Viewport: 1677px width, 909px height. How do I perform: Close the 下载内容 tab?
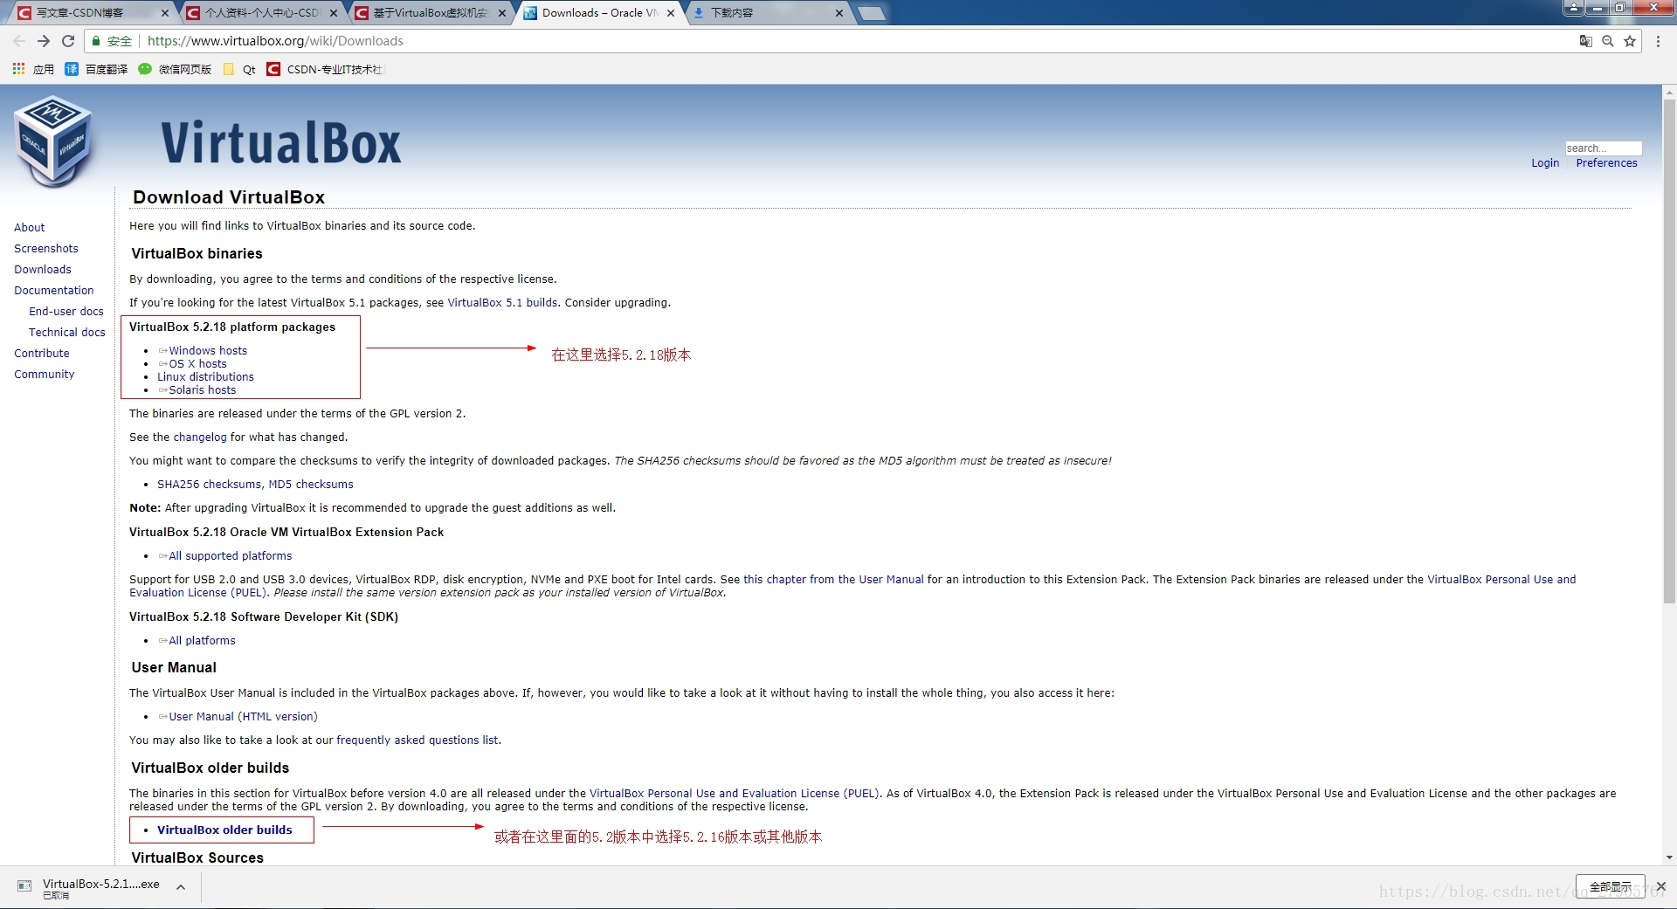pyautogui.click(x=839, y=13)
